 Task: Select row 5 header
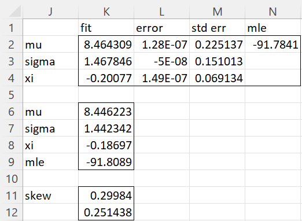[11, 94]
